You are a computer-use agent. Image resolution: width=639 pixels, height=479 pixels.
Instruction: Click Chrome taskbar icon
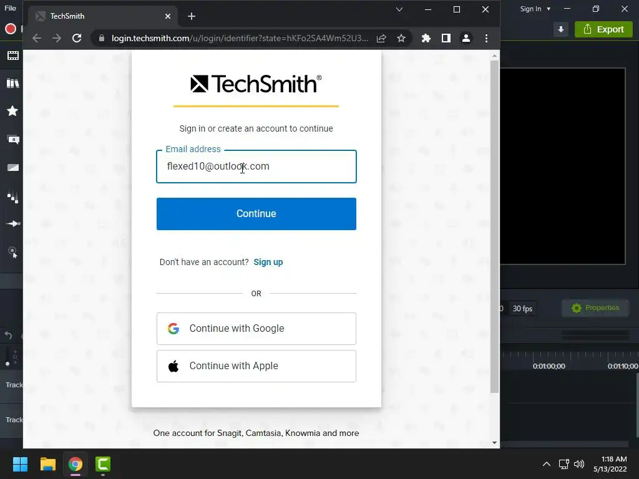click(76, 464)
